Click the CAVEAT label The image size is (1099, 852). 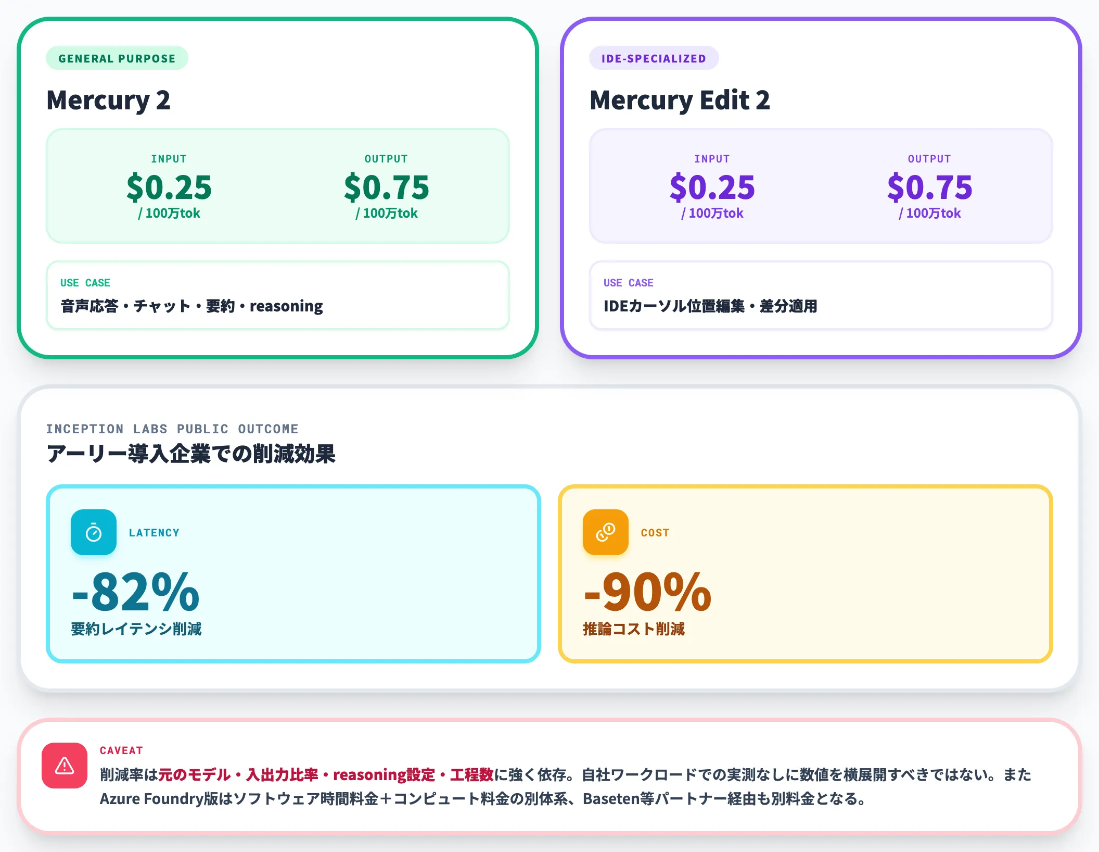point(121,750)
